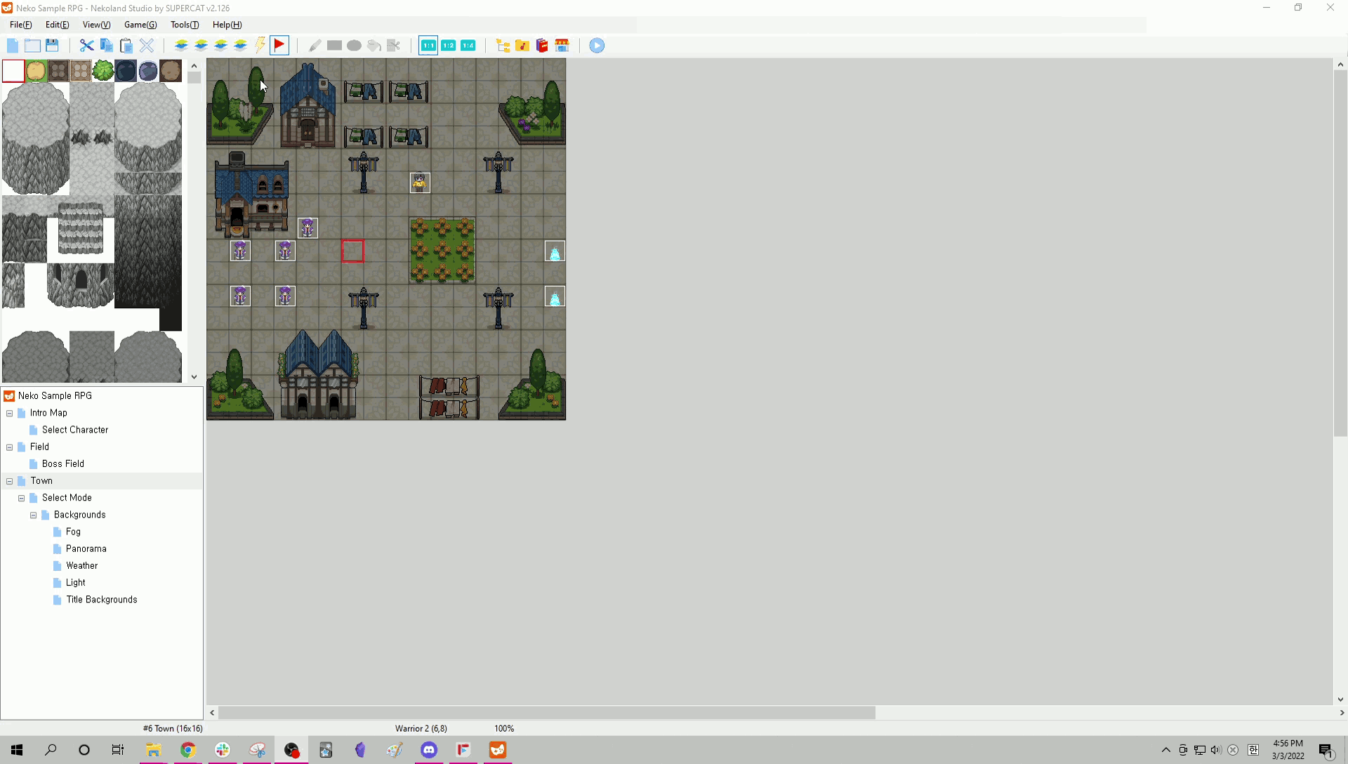Open Windows Start menu
This screenshot has height=764, width=1348.
[17, 750]
